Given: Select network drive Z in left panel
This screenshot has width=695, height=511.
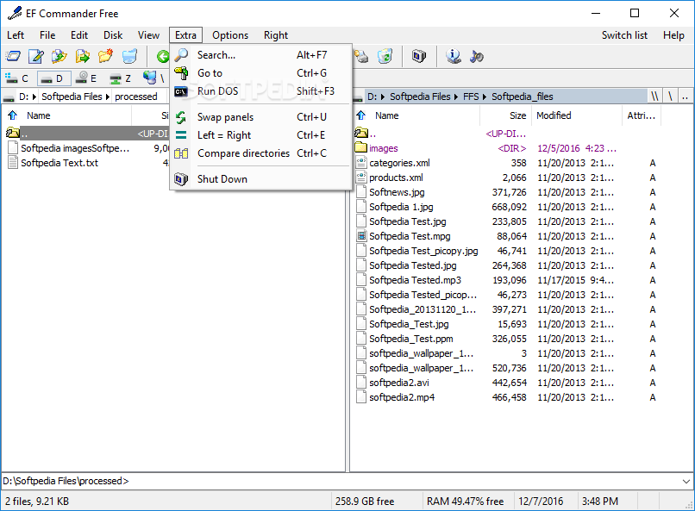Looking at the screenshot, I should (121, 78).
